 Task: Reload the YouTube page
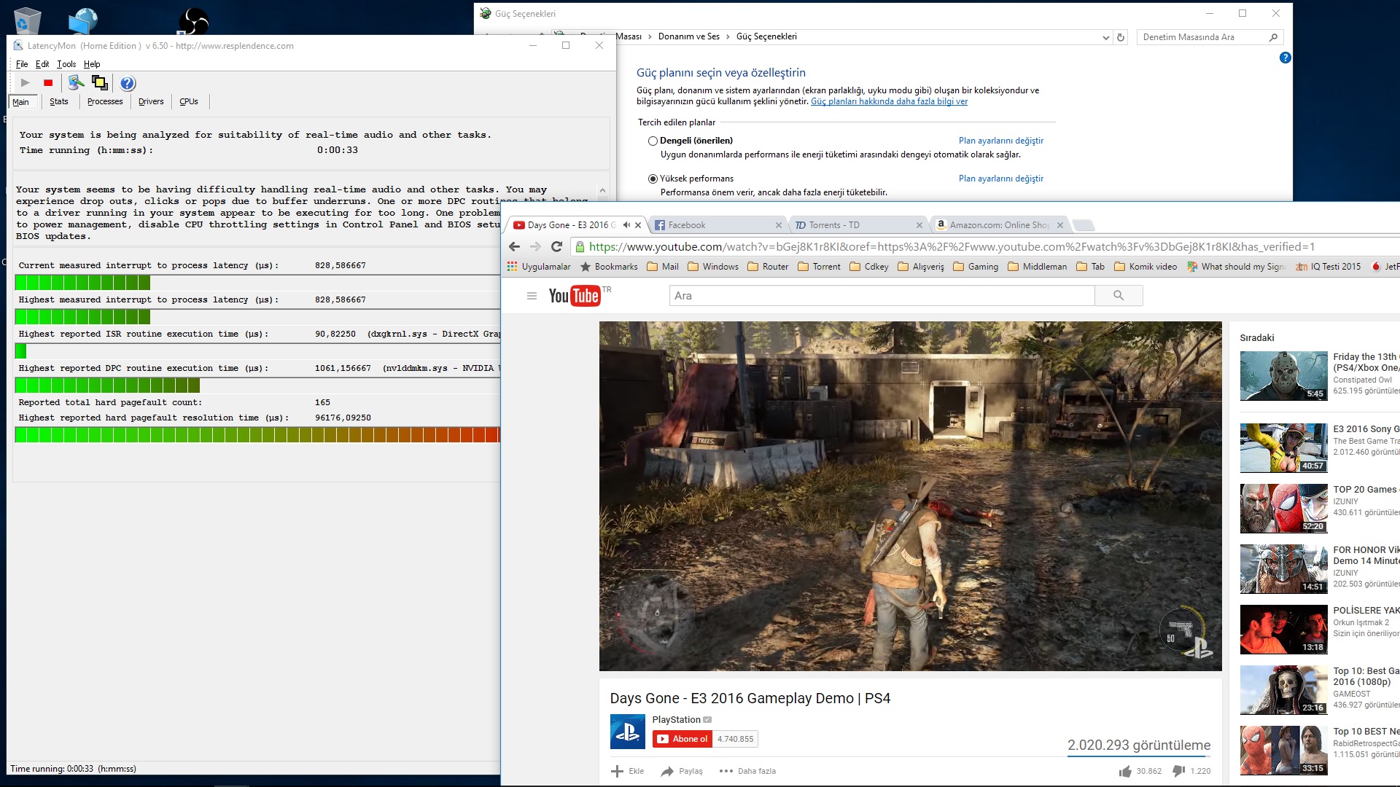pos(556,246)
